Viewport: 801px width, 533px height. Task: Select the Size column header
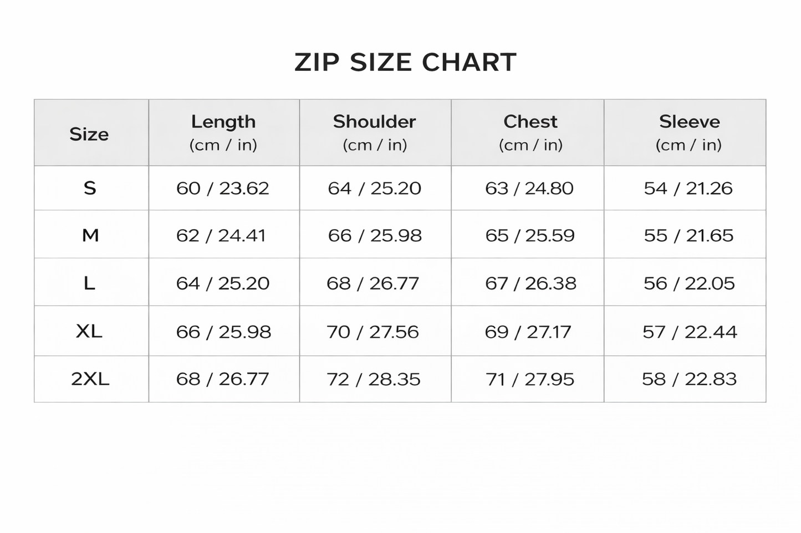tap(89, 134)
